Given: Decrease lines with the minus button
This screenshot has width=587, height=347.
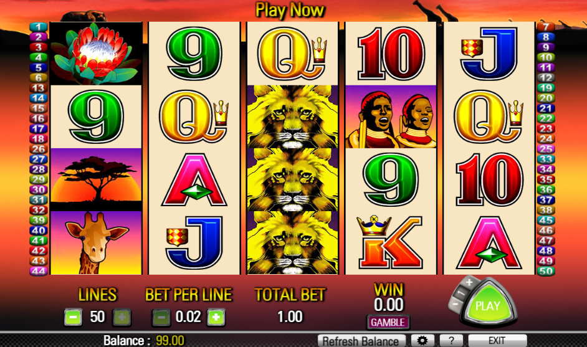Looking at the screenshot, I should coord(73,318).
